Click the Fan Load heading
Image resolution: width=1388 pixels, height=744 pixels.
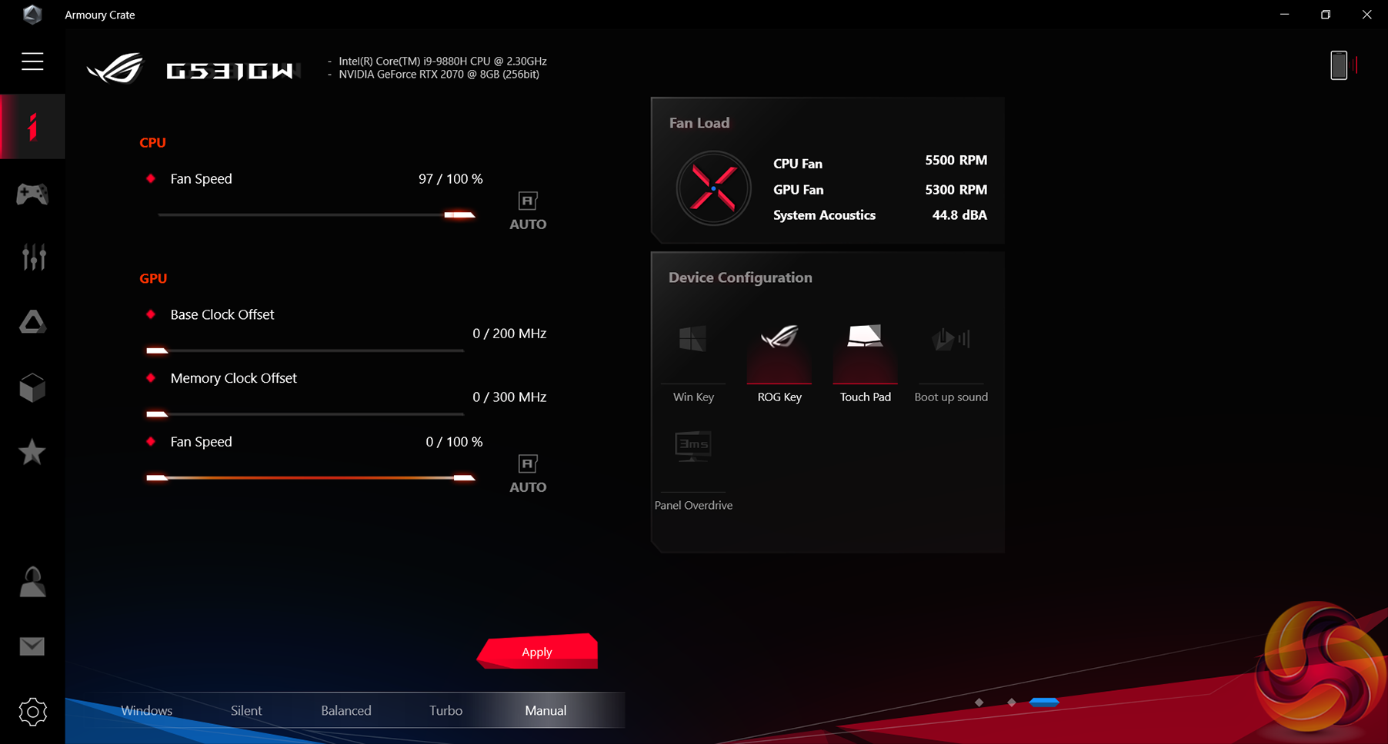coord(699,123)
